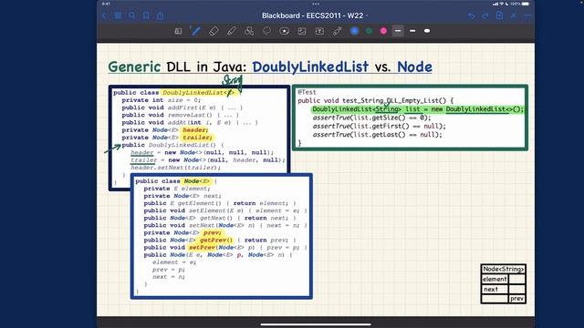584x328 pixels.
Task: Click the highlighted "getPrev()" method
Action: click(x=216, y=240)
